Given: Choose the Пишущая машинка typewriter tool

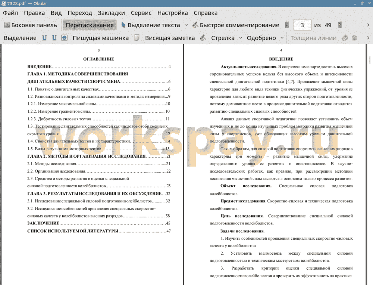Looking at the screenshot, I should (x=101, y=38).
